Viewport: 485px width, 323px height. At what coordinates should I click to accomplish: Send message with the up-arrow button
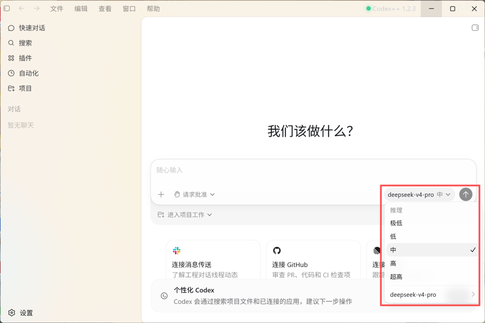tap(466, 195)
